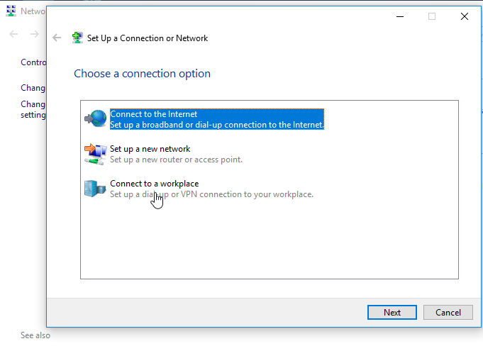The image size is (483, 346).
Task: Click the background window's forward arrow
Action: 35,34
